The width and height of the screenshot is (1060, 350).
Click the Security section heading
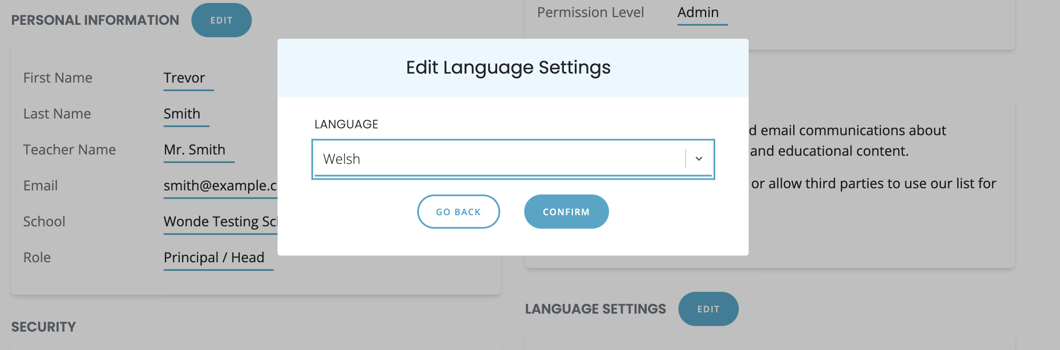tap(44, 327)
